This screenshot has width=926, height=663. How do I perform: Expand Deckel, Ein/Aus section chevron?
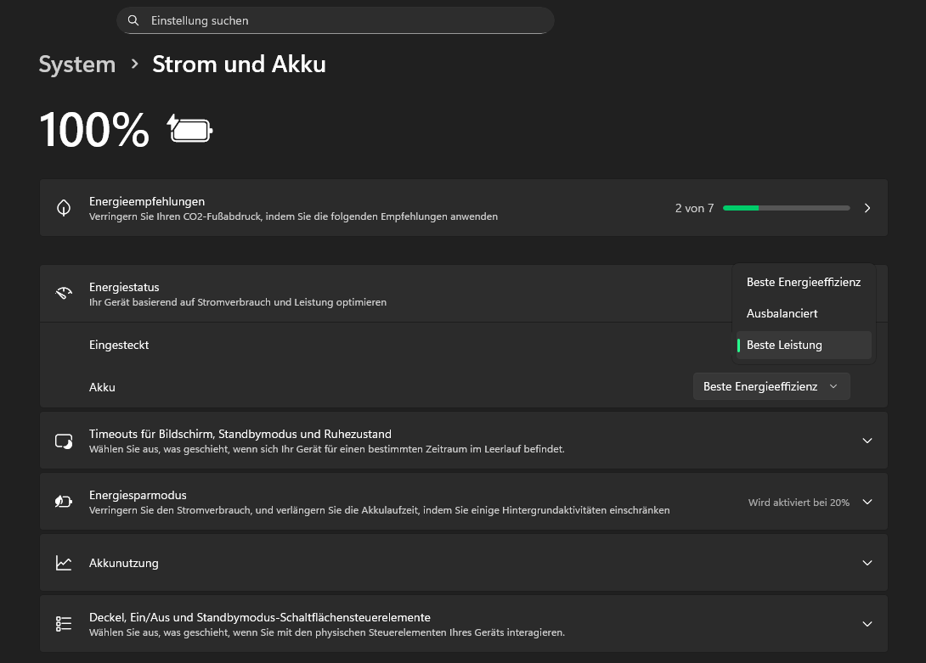[x=867, y=624]
